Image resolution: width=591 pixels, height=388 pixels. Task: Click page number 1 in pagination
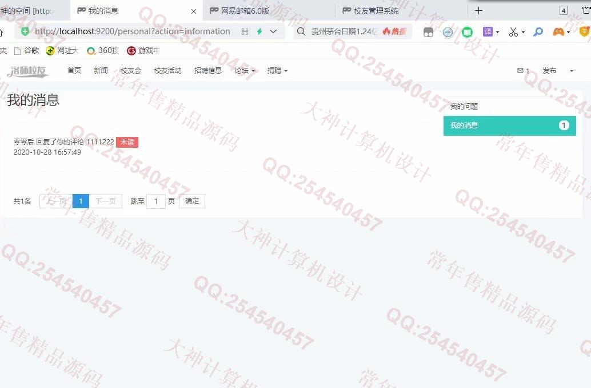81,201
